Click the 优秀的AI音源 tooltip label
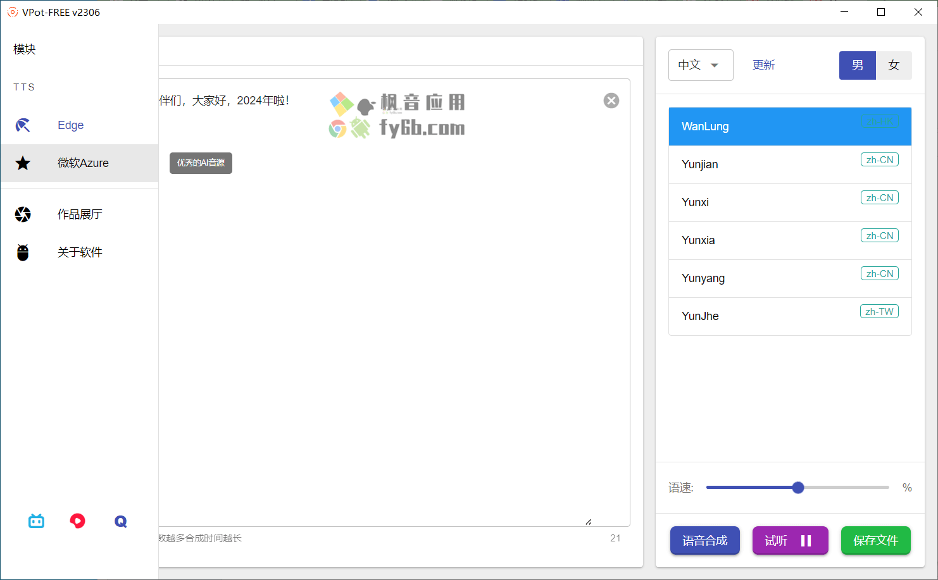Image resolution: width=938 pixels, height=580 pixels. [201, 163]
